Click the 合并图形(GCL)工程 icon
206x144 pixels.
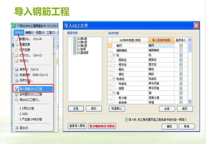(16, 94)
